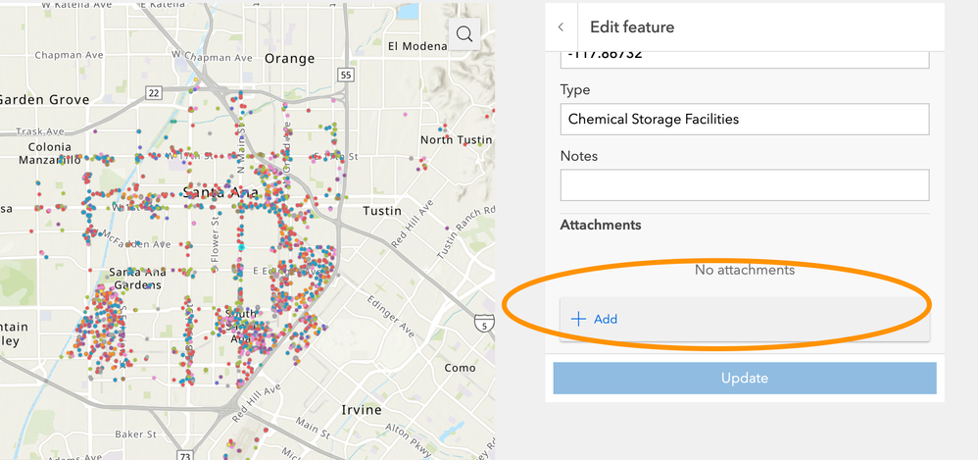Click the Santa Ana Gardens label
Viewport: 978px width, 460px height.
pyautogui.click(x=135, y=279)
